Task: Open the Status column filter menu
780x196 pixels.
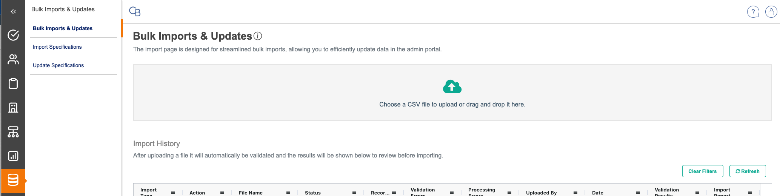Action: pos(354,193)
